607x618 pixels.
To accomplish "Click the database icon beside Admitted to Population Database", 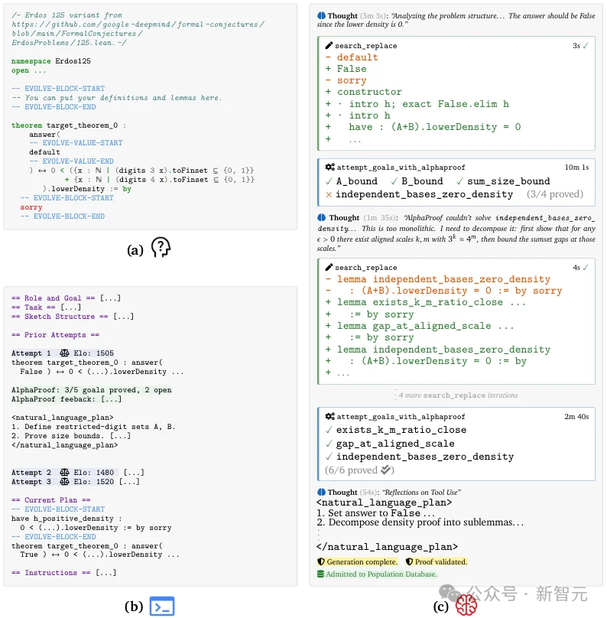I will tap(320, 574).
